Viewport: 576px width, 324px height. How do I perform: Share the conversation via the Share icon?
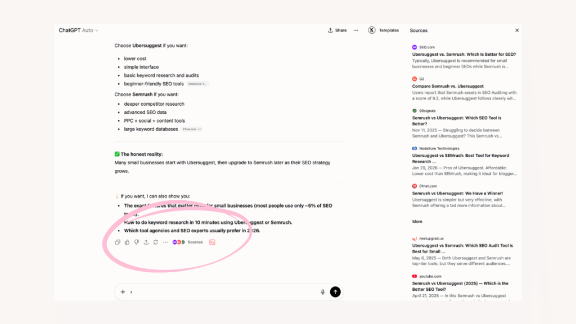point(336,30)
